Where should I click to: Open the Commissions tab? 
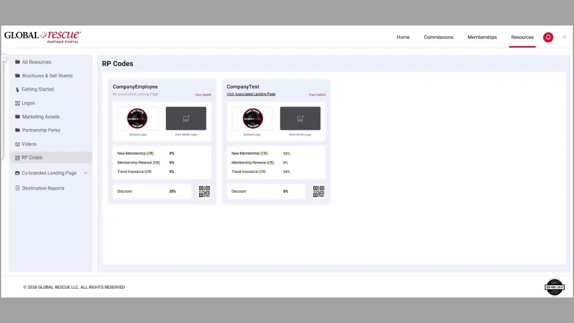438,37
